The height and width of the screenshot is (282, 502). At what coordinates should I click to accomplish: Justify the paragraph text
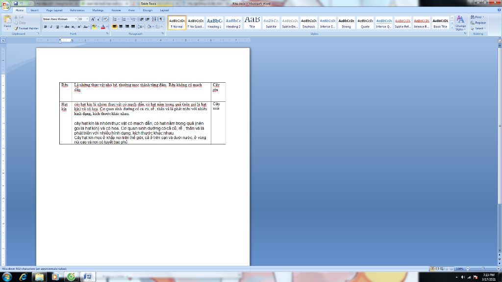pyautogui.click(x=133, y=27)
